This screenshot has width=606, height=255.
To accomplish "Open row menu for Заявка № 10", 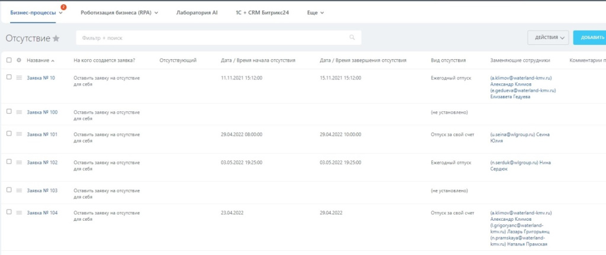I will click(19, 78).
